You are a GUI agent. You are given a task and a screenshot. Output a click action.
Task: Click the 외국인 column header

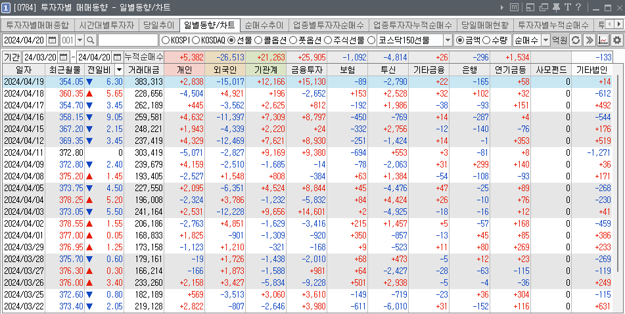click(225, 70)
